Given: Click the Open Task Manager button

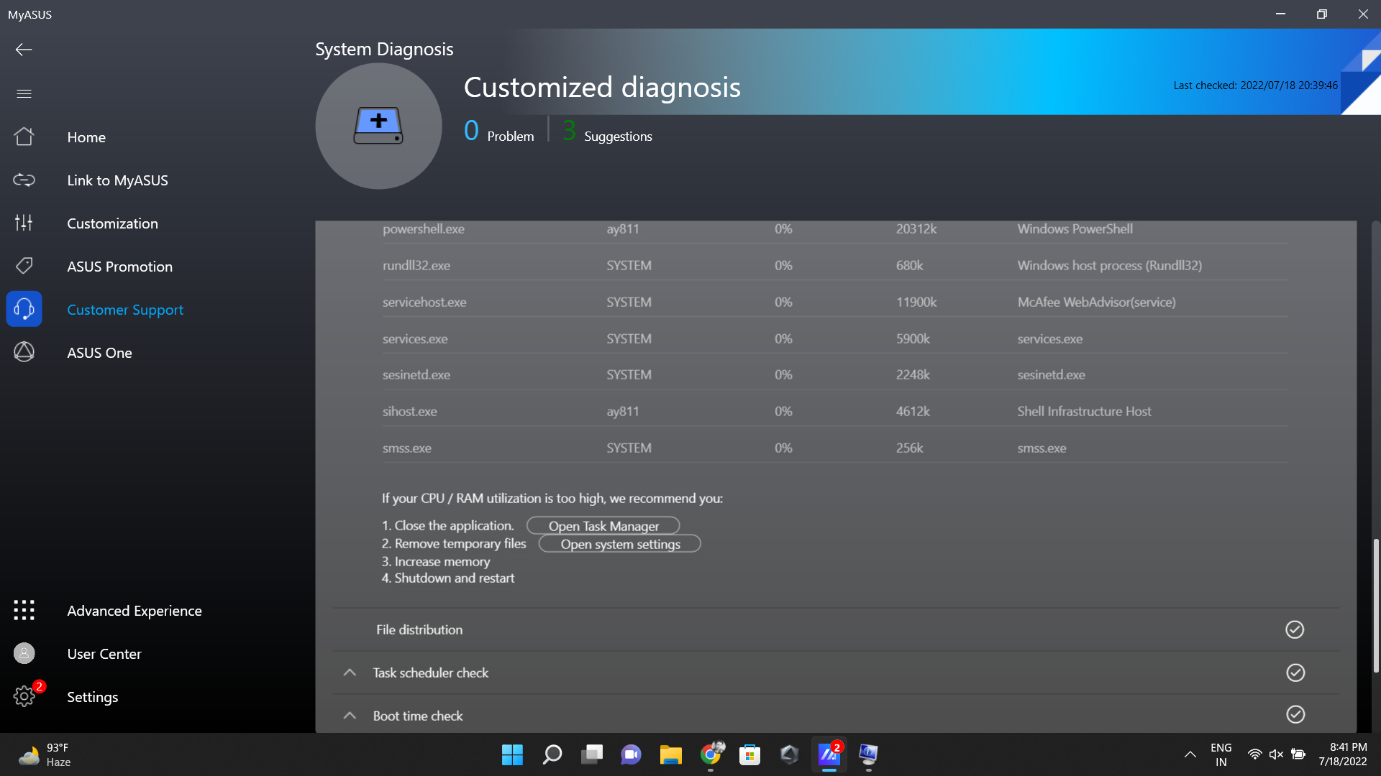Looking at the screenshot, I should tap(603, 526).
